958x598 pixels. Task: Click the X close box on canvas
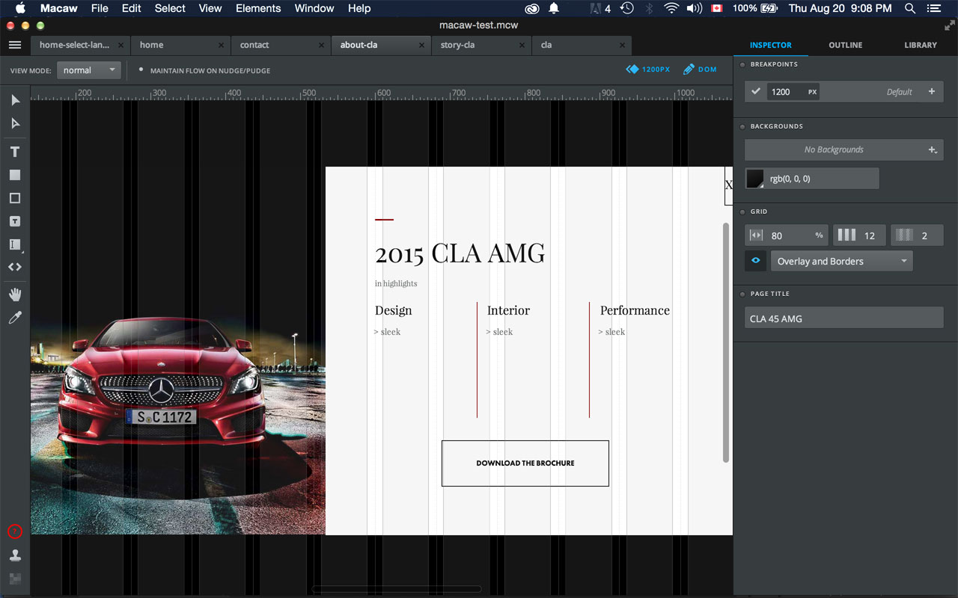728,185
